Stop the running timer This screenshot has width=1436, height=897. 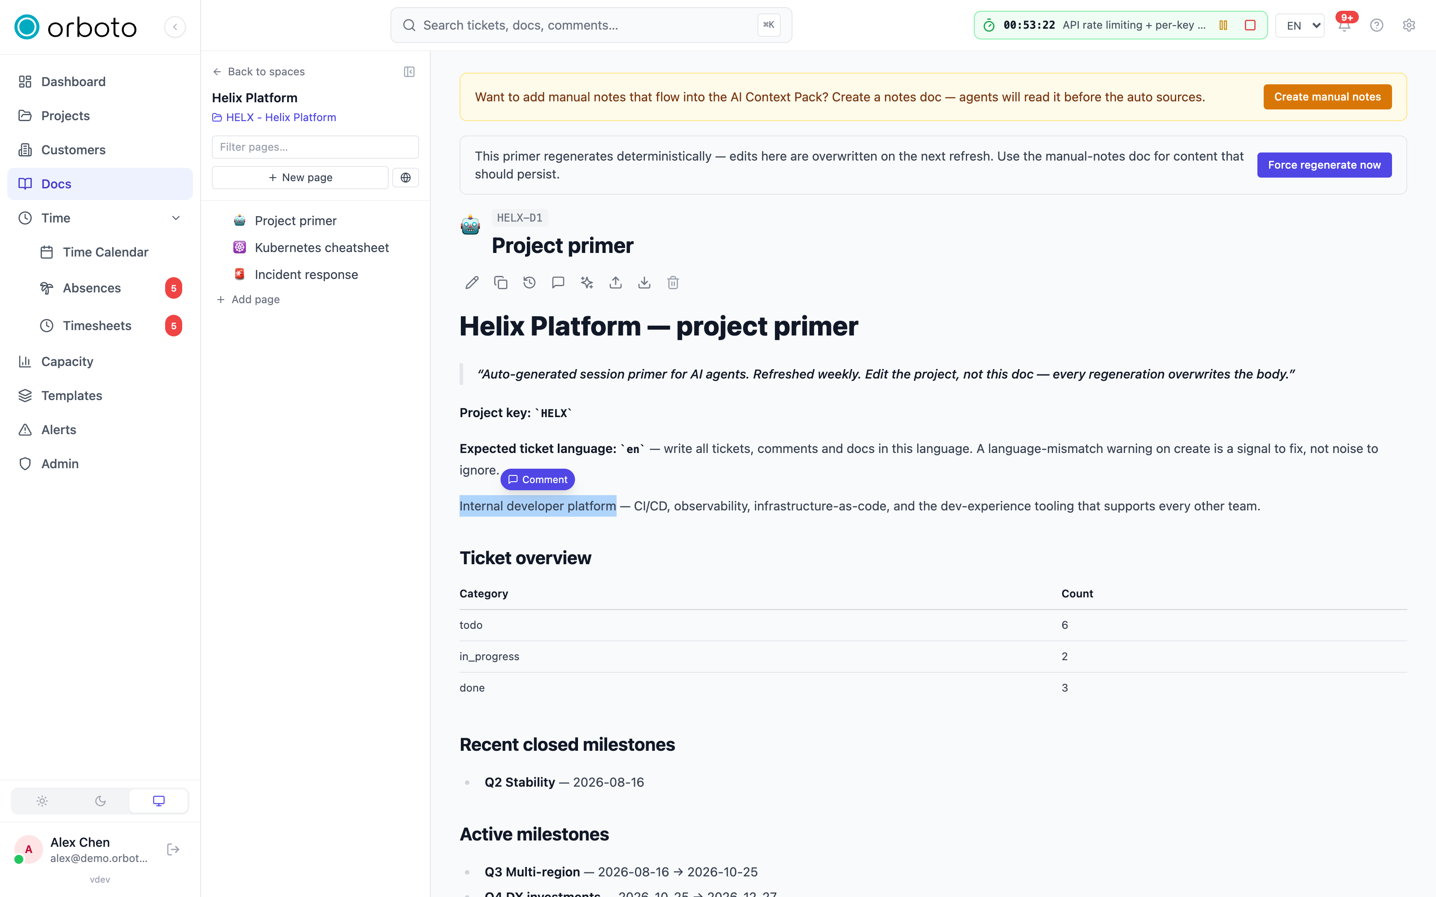point(1250,25)
